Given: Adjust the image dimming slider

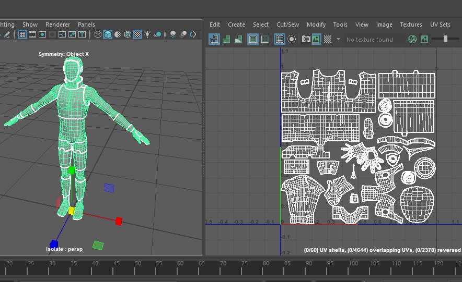Looking at the screenshot, I should pyautogui.click(x=445, y=39).
